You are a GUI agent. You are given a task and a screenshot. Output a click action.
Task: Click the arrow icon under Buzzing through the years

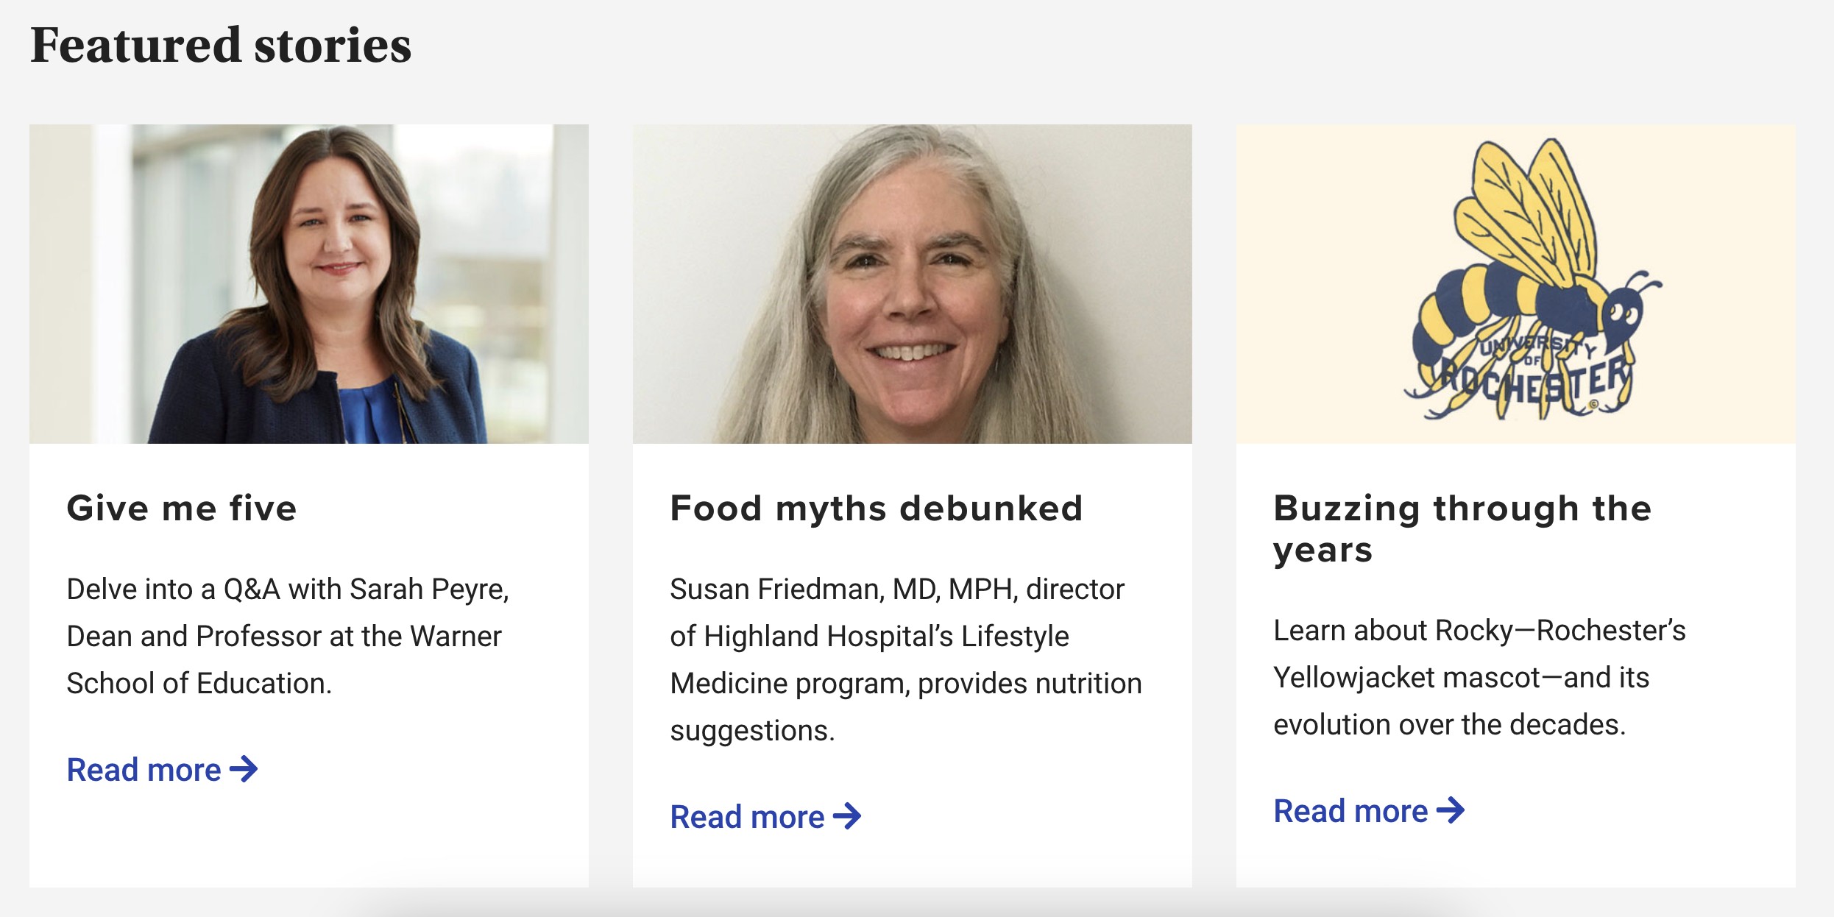[x=1451, y=810]
